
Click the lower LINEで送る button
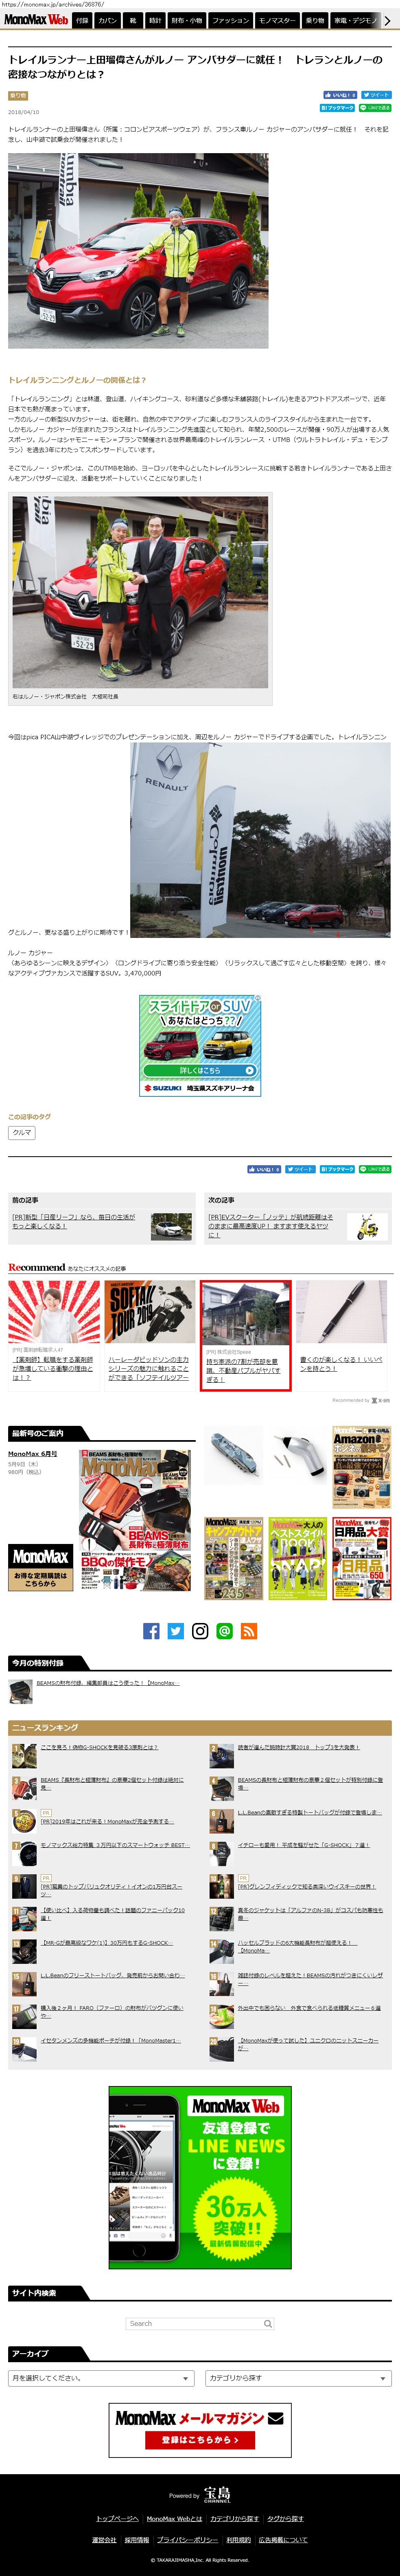point(375,1169)
